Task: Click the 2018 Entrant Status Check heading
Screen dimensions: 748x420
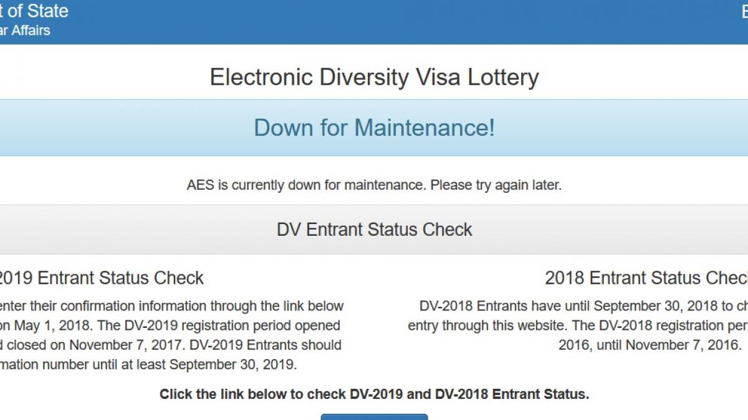Action: (646, 278)
